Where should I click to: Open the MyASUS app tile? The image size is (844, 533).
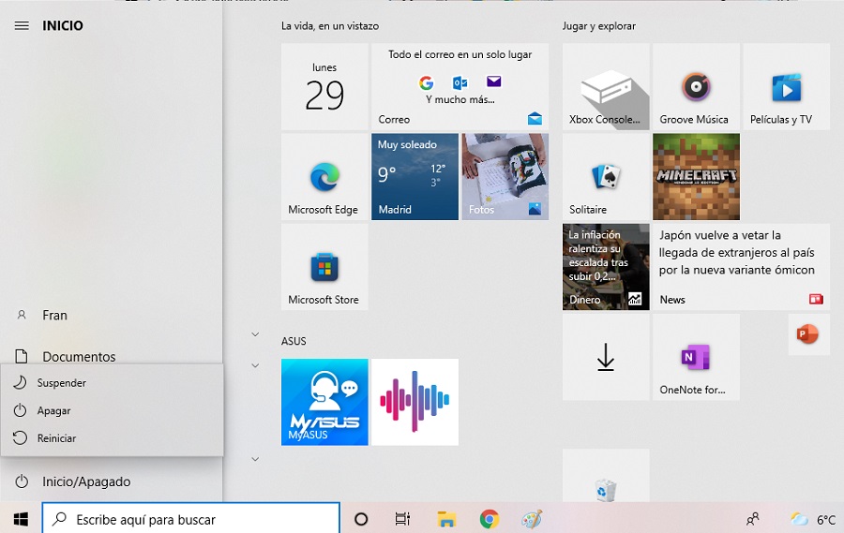point(324,402)
